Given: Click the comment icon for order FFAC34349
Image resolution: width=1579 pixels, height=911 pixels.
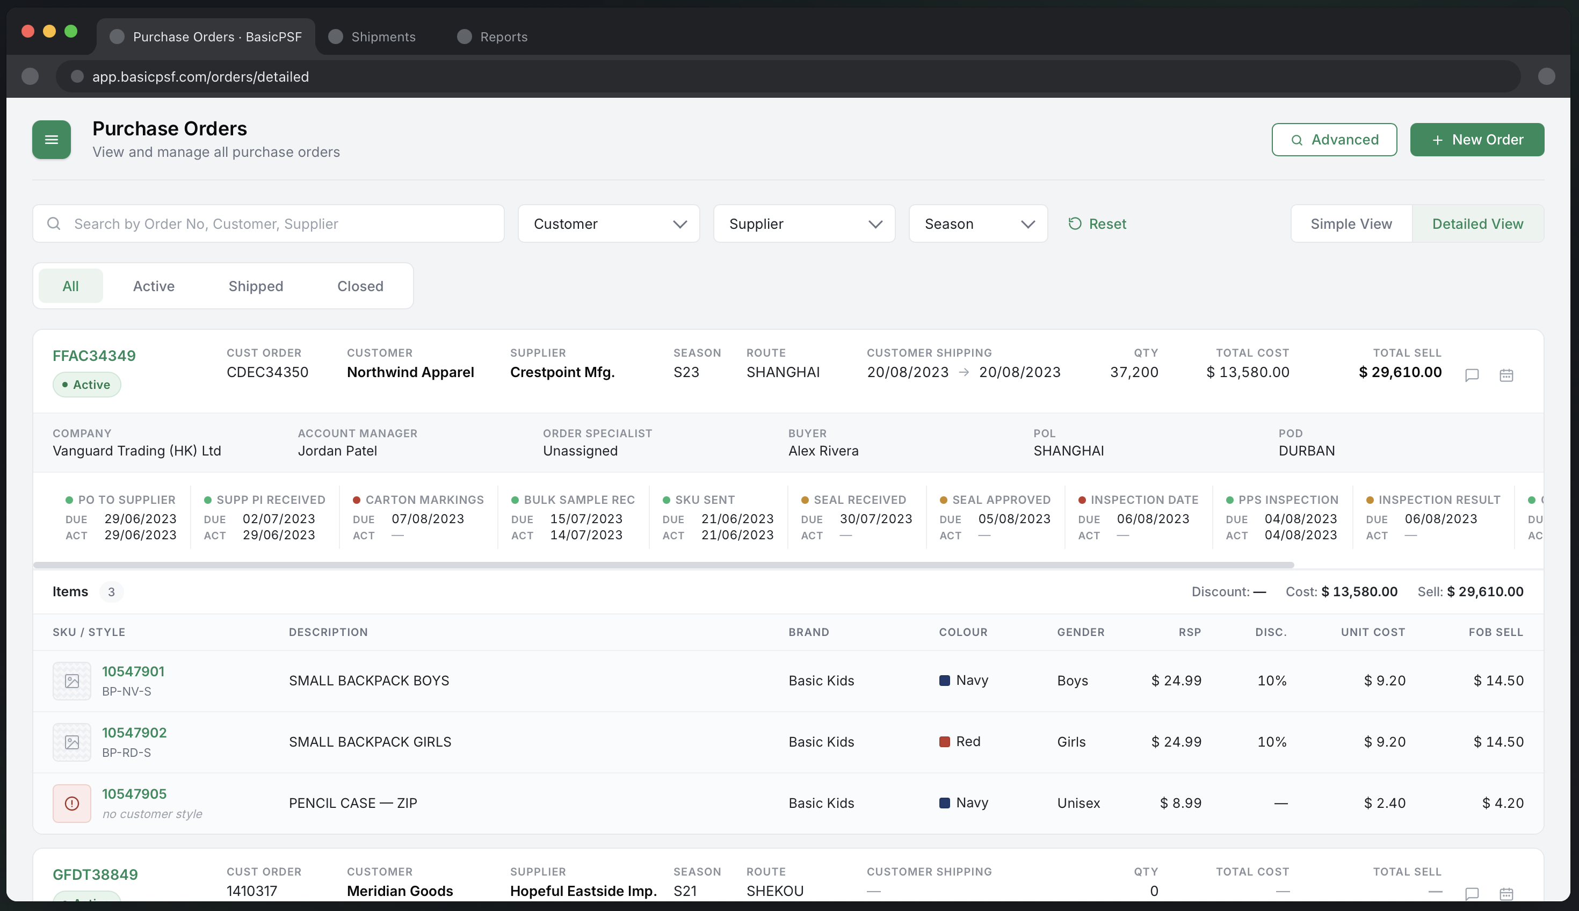Looking at the screenshot, I should point(1472,375).
